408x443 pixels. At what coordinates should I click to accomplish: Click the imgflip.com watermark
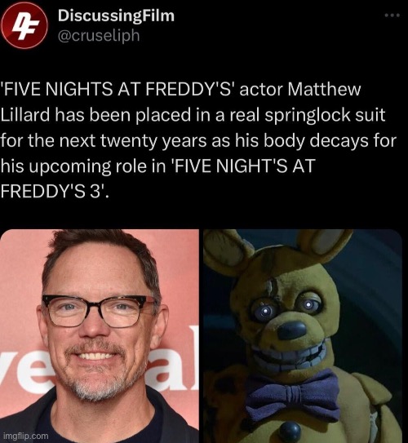(27, 436)
